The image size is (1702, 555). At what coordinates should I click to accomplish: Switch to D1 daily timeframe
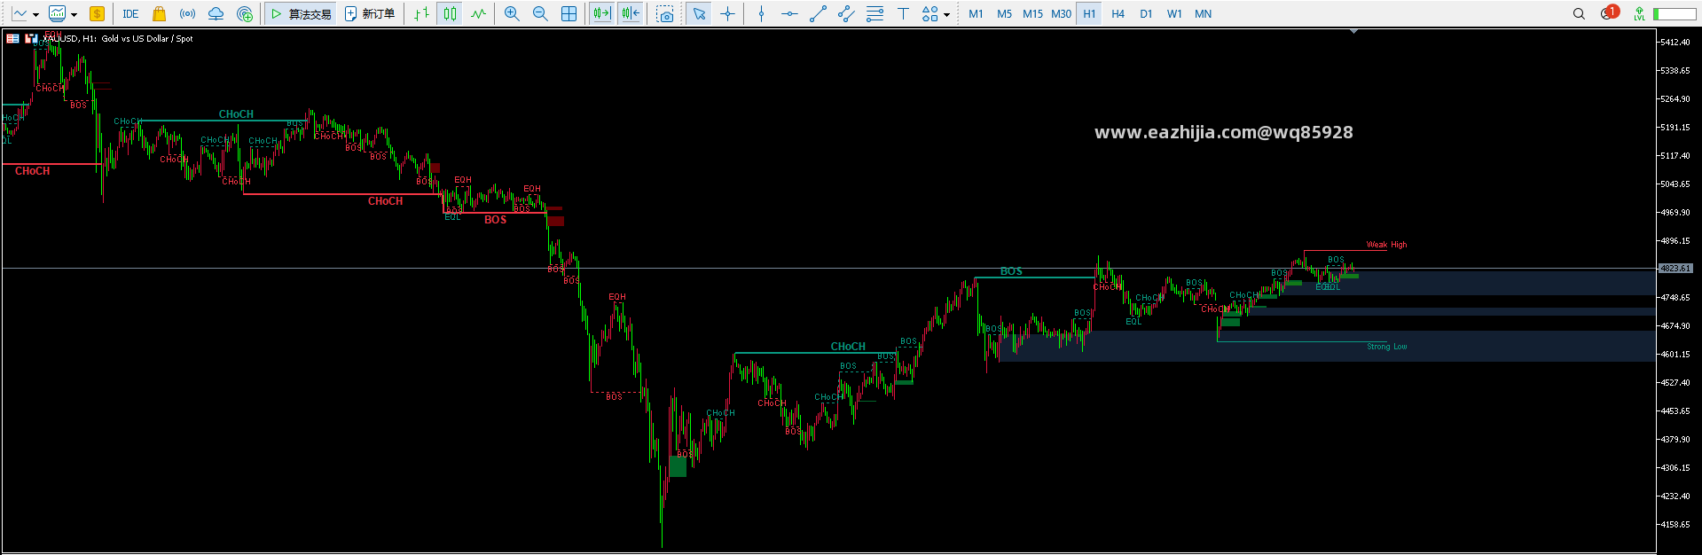(x=1146, y=13)
